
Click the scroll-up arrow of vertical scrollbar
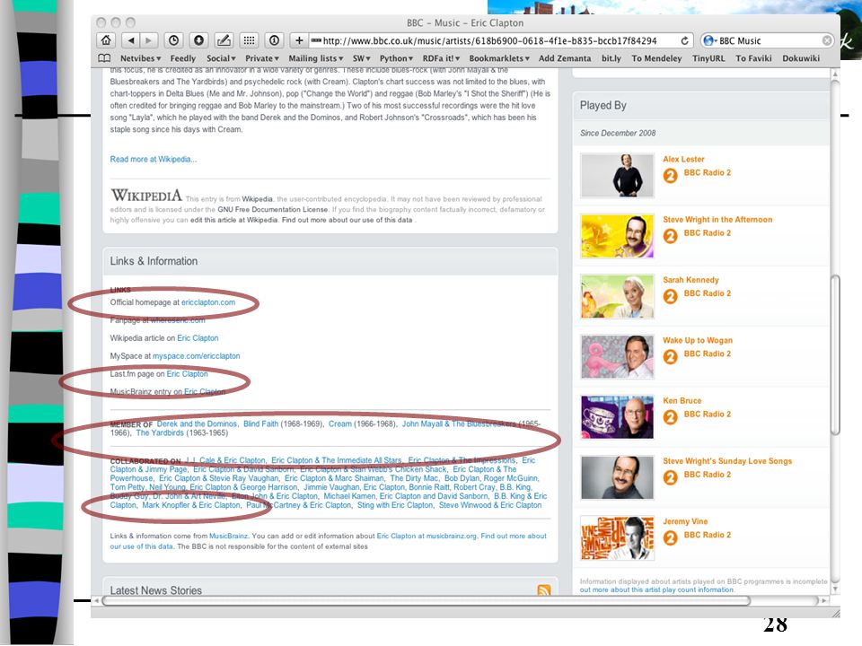tap(836, 74)
